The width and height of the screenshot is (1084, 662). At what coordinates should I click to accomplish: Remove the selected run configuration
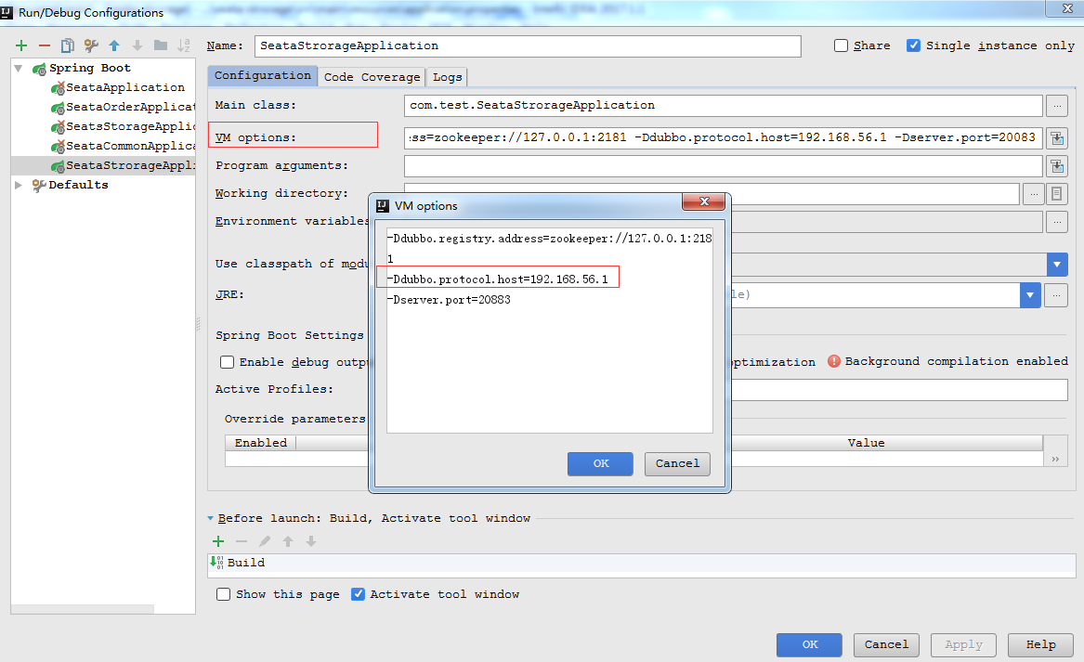[45, 45]
